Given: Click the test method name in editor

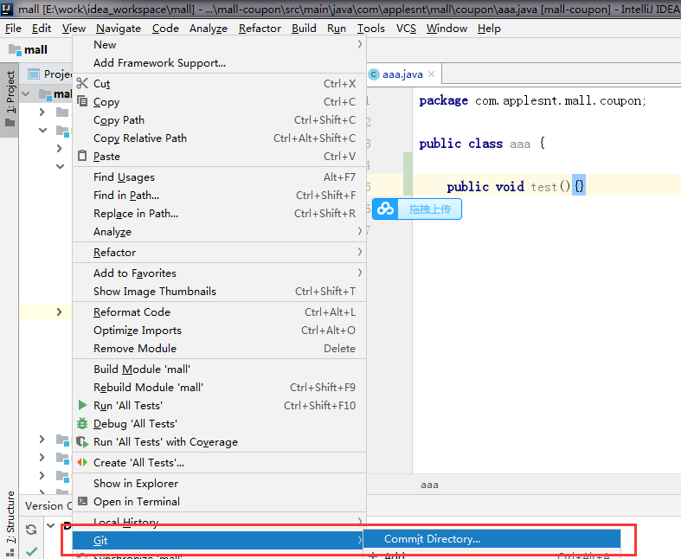Looking at the screenshot, I should coord(543,187).
